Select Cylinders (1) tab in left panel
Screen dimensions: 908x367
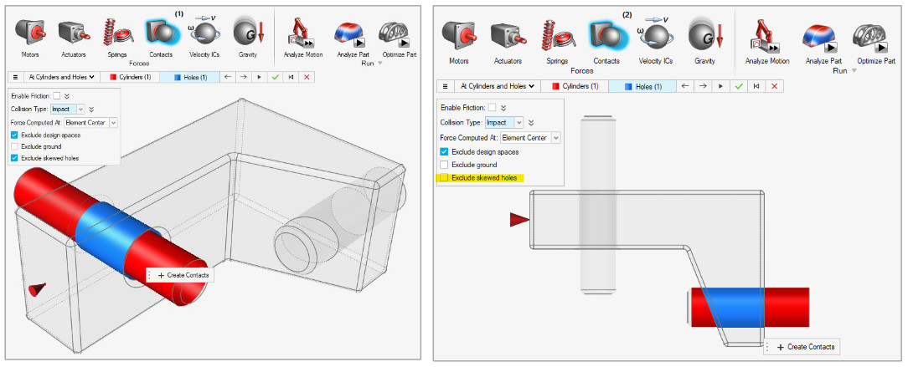pos(130,77)
